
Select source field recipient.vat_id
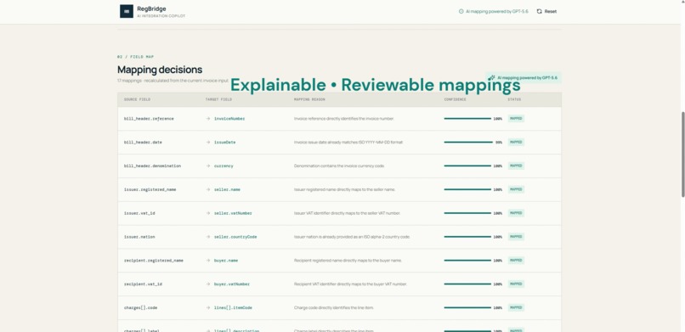click(143, 284)
